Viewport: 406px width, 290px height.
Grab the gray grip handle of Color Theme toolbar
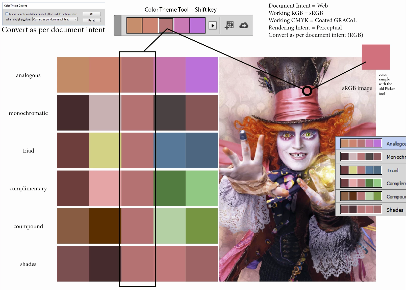118,25
